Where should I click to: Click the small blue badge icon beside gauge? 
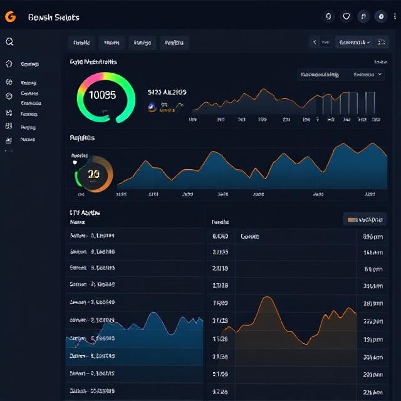coord(151,107)
